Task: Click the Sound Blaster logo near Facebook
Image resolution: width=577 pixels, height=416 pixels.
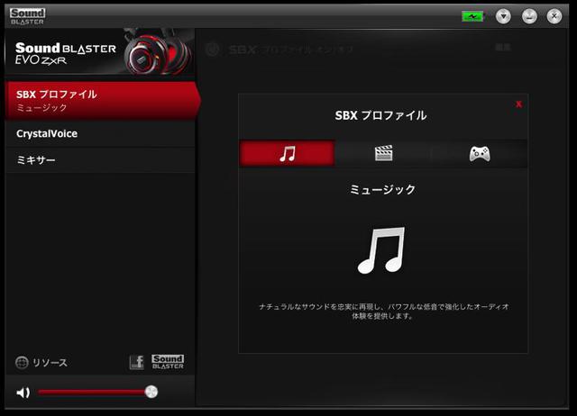Action: click(168, 362)
